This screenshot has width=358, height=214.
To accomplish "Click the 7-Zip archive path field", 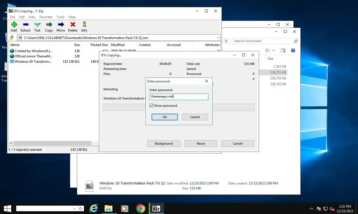I will (x=119, y=38).
